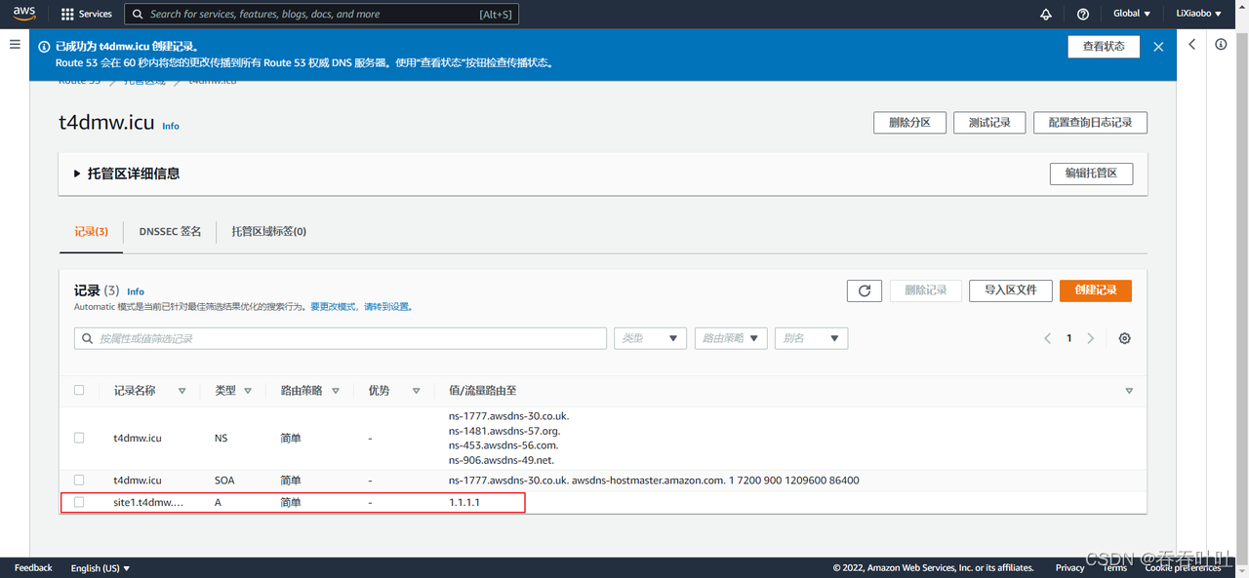
Task: Click the search magnifier in records filter
Action: click(x=88, y=338)
